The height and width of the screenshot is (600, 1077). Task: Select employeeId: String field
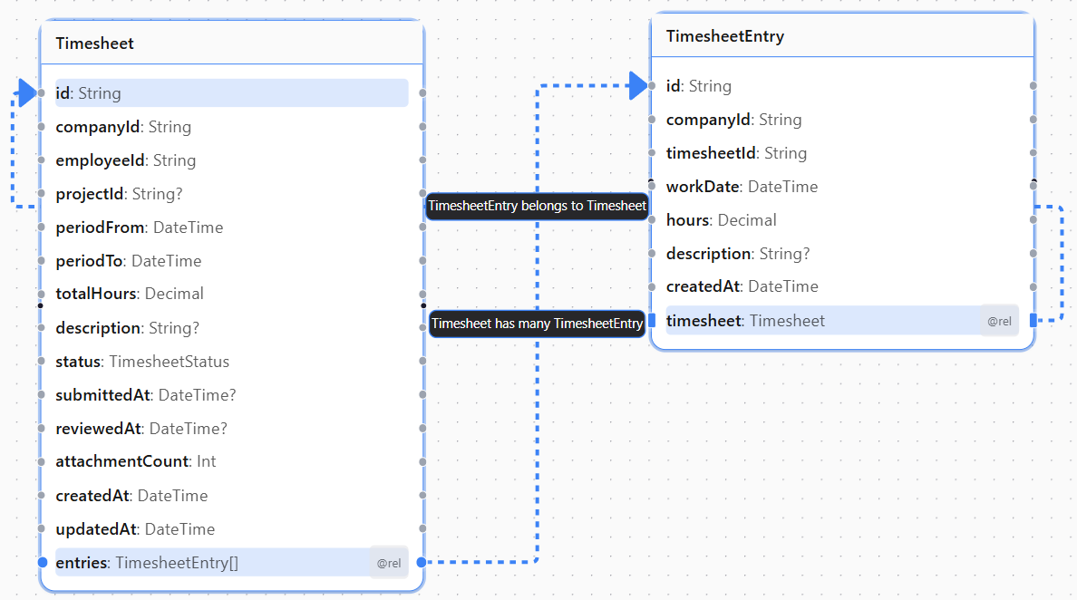click(x=232, y=160)
